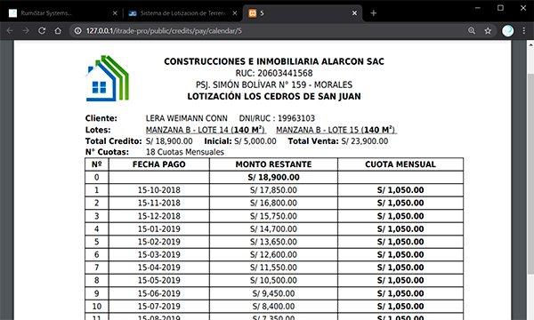534x320 pixels.
Task: Click row 0 amount S/ 18,900.00 in the table
Action: click(274, 177)
